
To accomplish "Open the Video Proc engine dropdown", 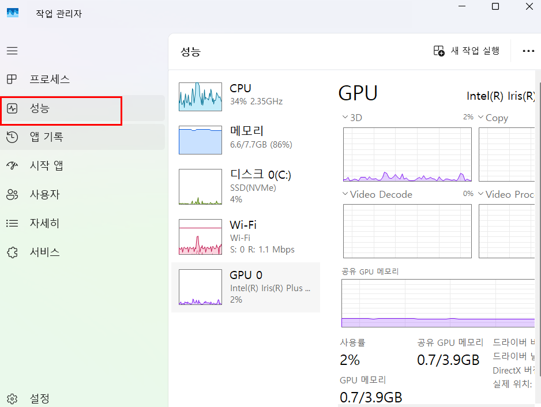I will [x=480, y=194].
